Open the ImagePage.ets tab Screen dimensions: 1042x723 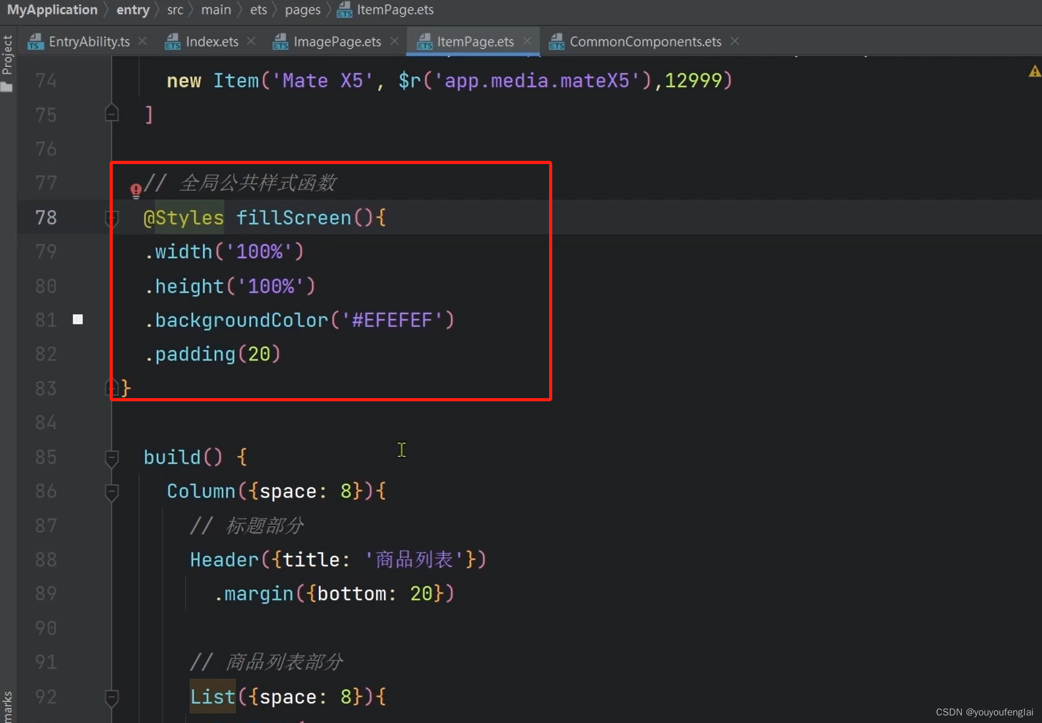[x=337, y=42]
